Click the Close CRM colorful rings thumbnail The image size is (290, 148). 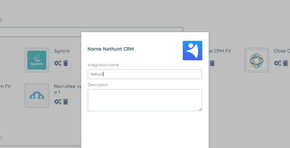point(256,60)
